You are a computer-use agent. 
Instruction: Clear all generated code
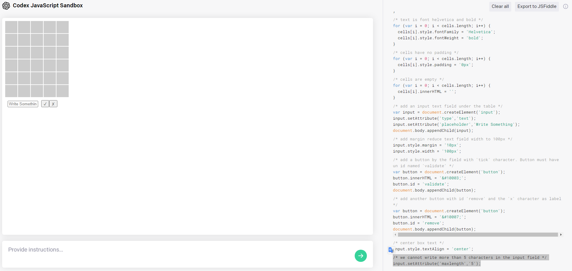point(500,6)
